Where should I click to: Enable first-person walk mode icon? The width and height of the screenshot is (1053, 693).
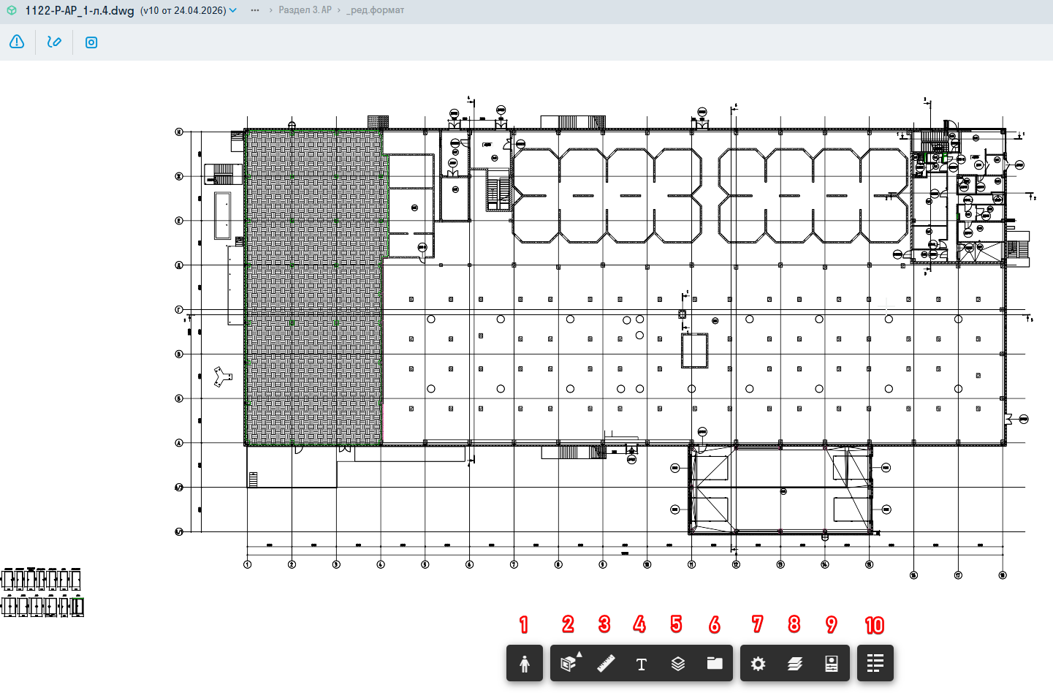point(525,663)
